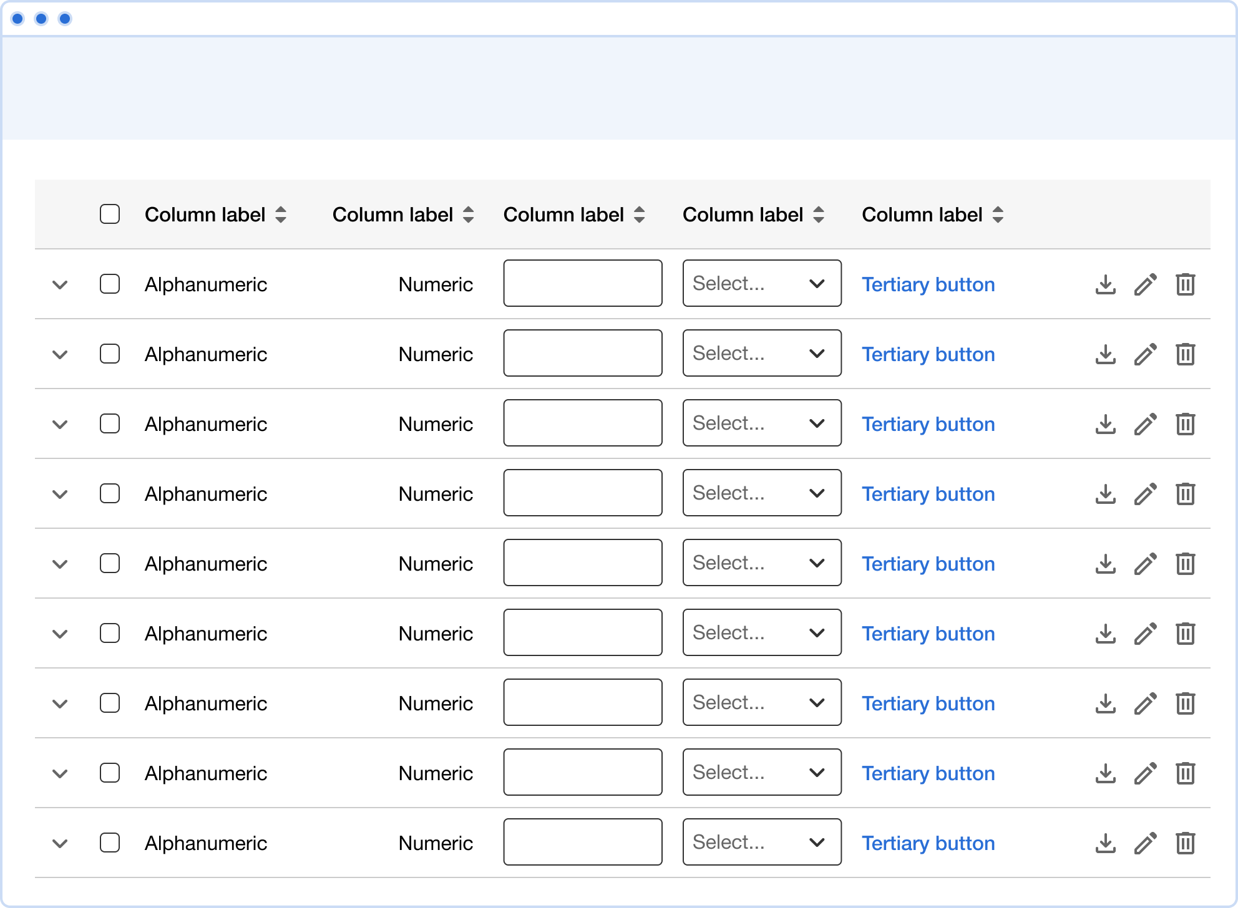Image resolution: width=1238 pixels, height=908 pixels.
Task: Click the edit pencil icon in the second row
Action: pyautogui.click(x=1146, y=354)
